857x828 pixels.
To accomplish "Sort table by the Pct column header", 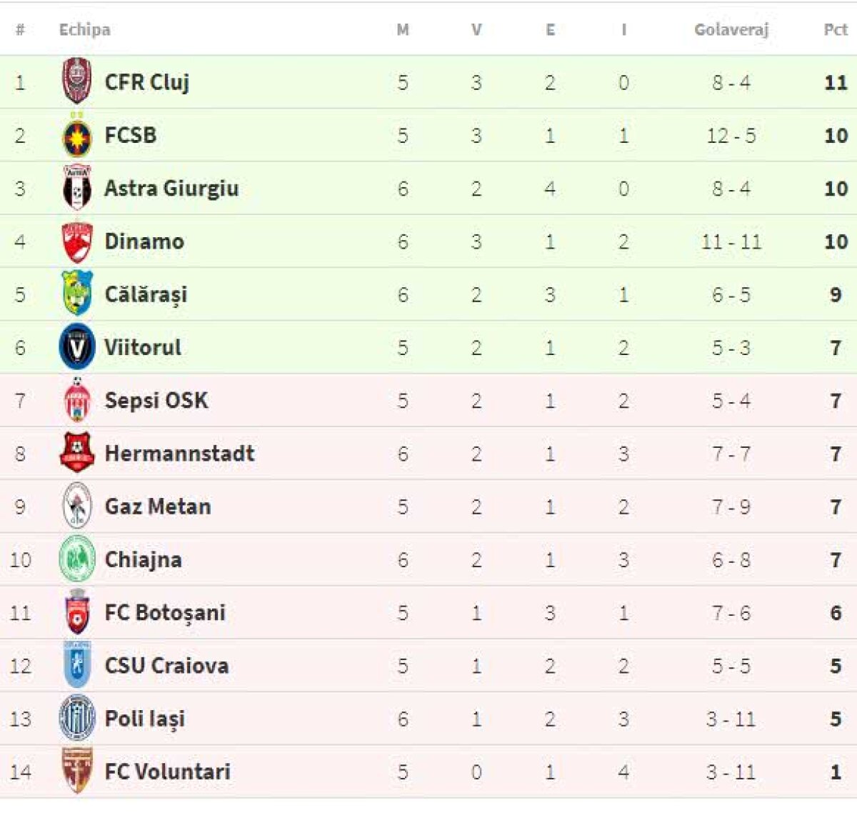I will [835, 29].
